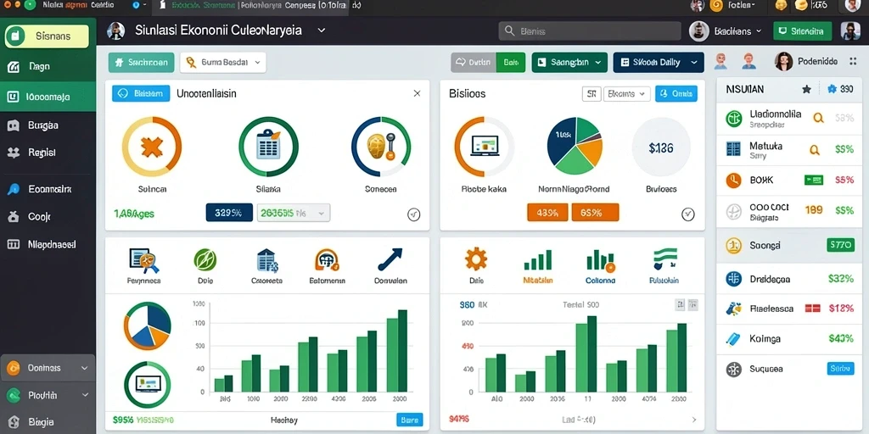Image resolution: width=869 pixels, height=434 pixels.
Task: Click the calendar icon in green ring
Action: [x=269, y=147]
